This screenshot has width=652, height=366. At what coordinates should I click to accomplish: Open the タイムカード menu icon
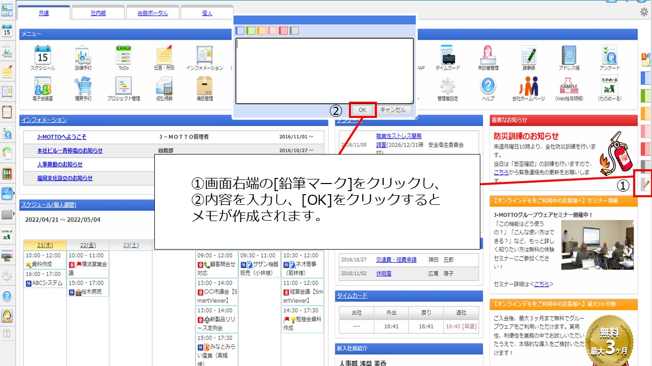point(448,54)
